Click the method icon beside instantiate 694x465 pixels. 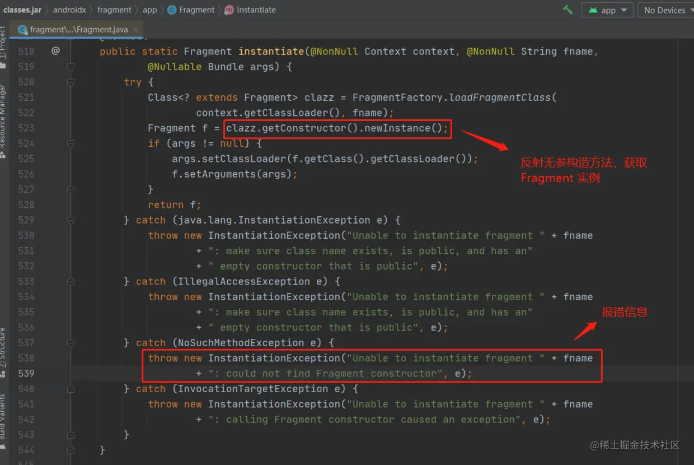pos(229,10)
